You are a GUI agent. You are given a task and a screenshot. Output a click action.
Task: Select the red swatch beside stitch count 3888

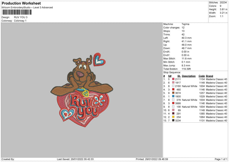(173, 103)
